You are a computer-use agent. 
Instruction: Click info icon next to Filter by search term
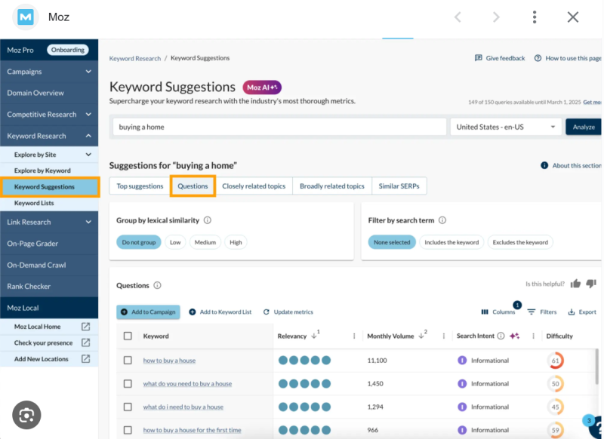tap(442, 220)
